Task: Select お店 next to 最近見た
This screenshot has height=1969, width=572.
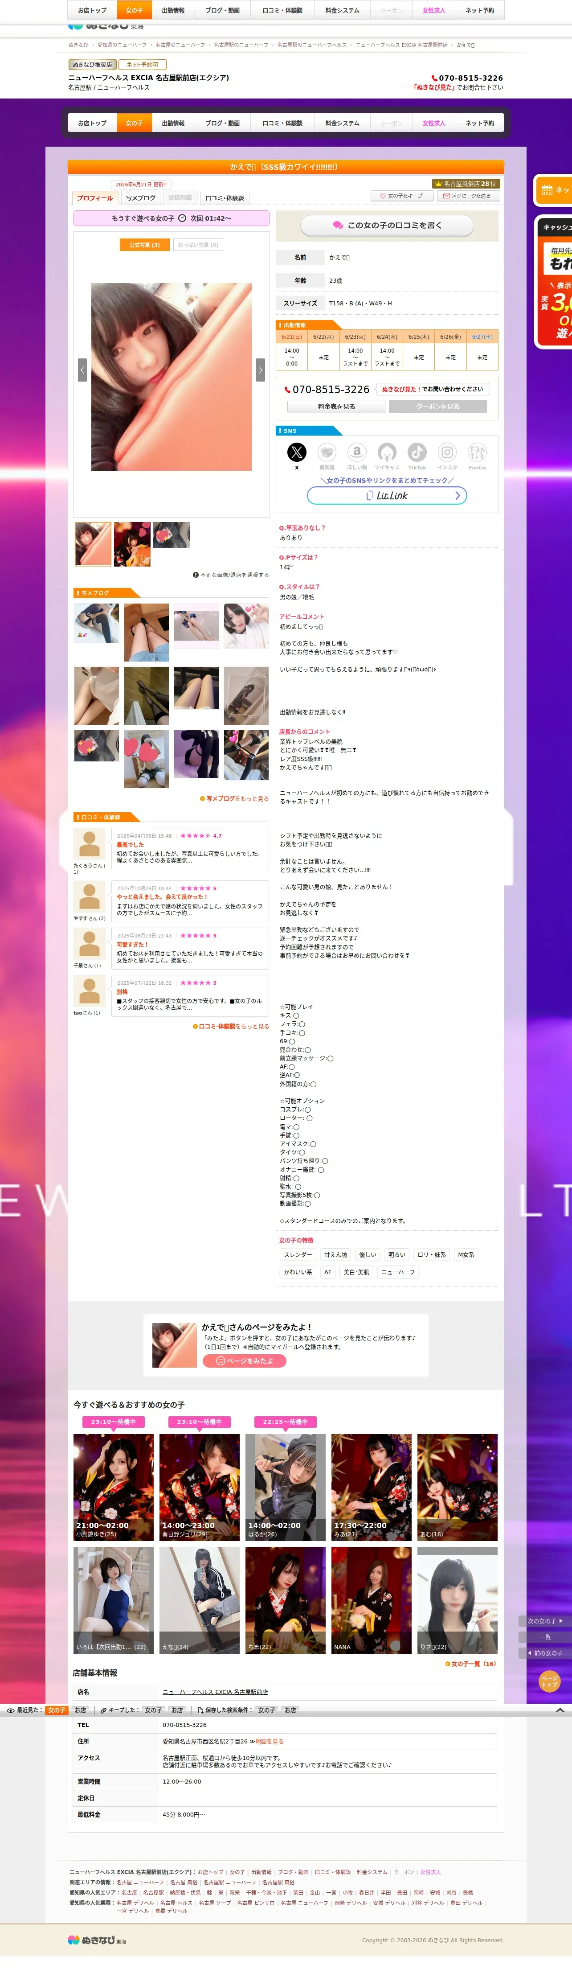Action: point(80,1710)
